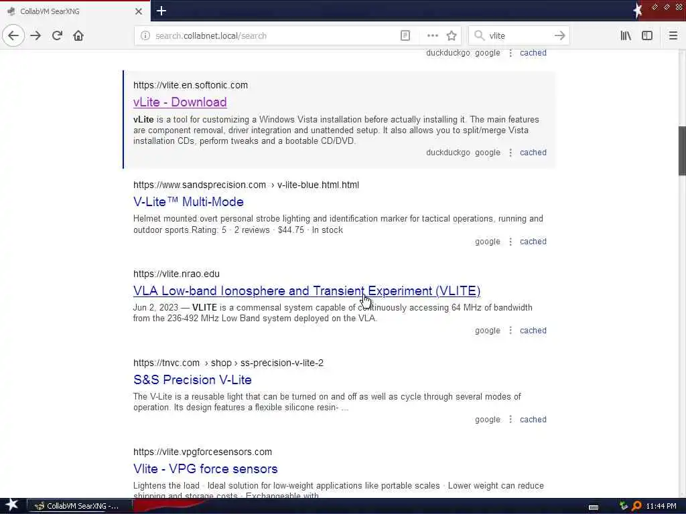Viewport: 686px width, 514px height.
Task: Go back to the previous page
Action: [13, 36]
